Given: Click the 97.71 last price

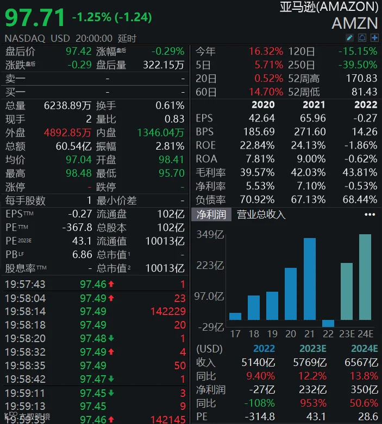Looking at the screenshot, I should [35, 18].
